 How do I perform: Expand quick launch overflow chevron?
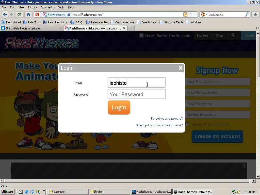[x=44, y=191]
